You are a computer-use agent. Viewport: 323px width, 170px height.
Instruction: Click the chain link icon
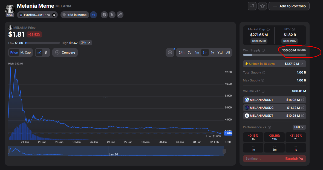[120, 15]
